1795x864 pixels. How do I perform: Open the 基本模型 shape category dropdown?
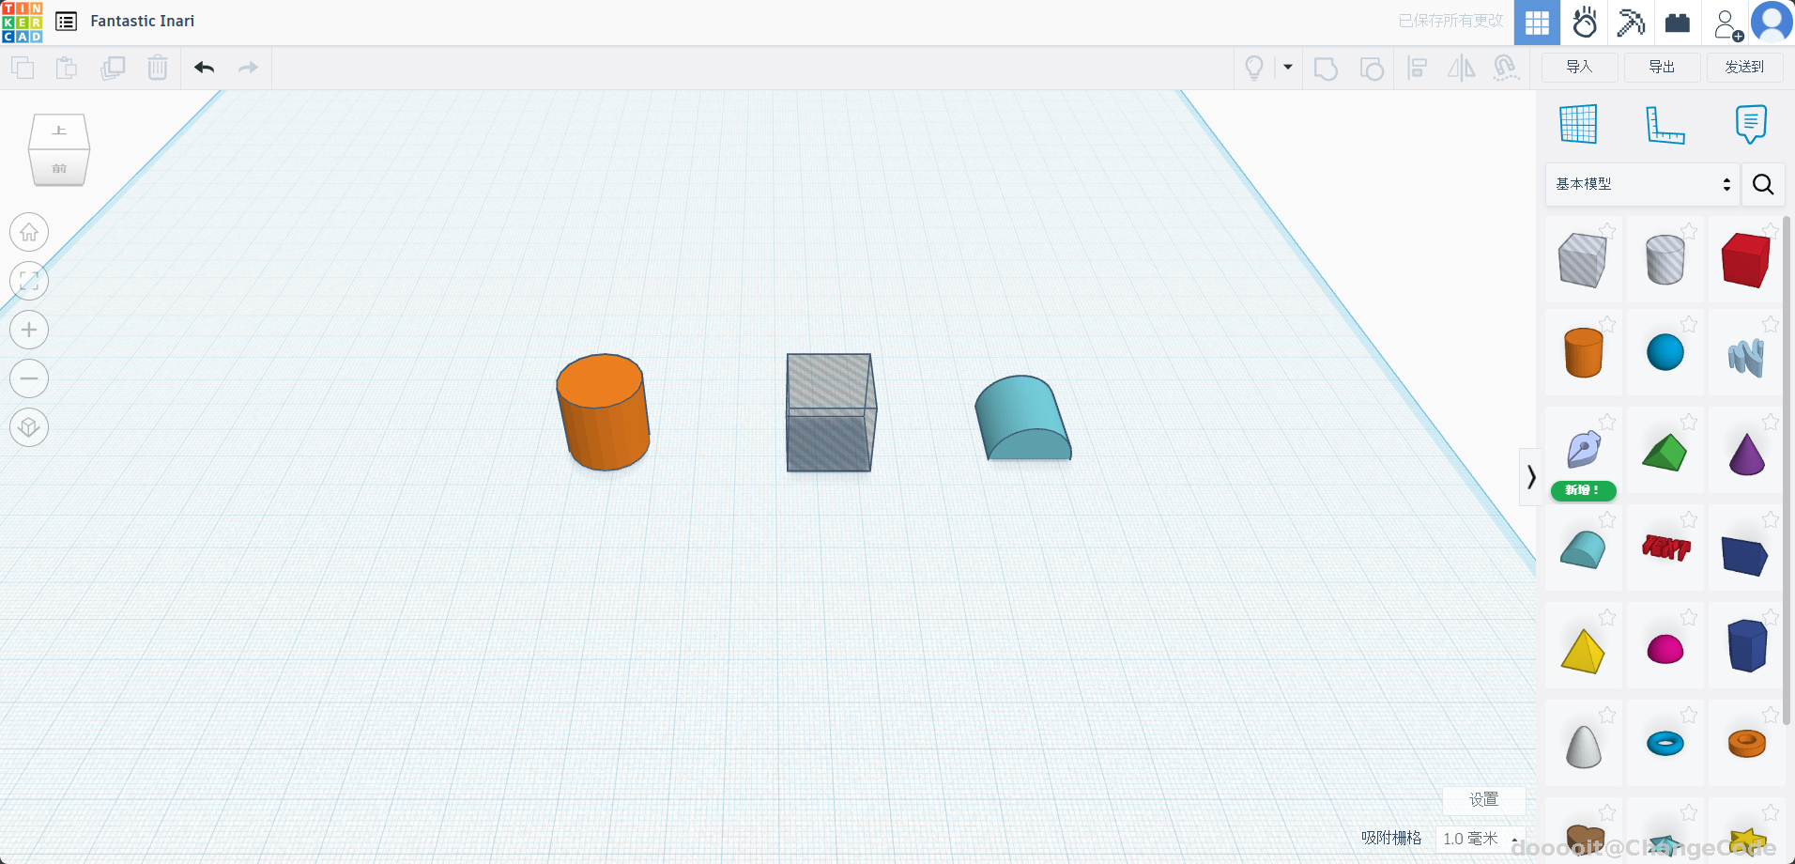coord(1643,184)
